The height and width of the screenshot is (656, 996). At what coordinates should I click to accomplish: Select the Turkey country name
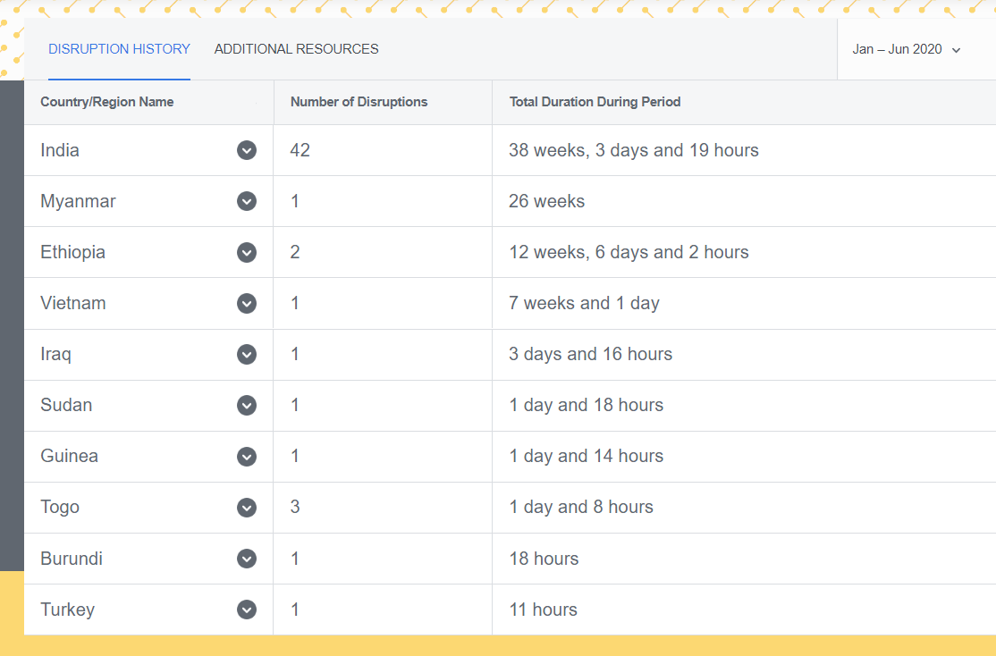point(67,610)
